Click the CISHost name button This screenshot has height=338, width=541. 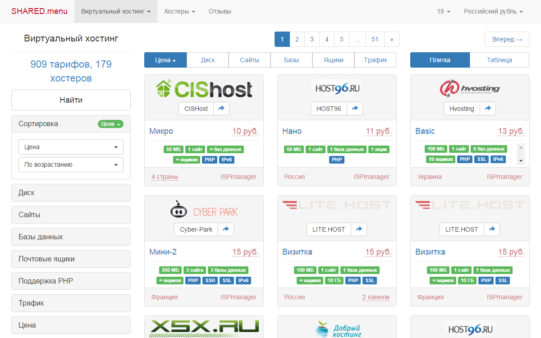196,109
